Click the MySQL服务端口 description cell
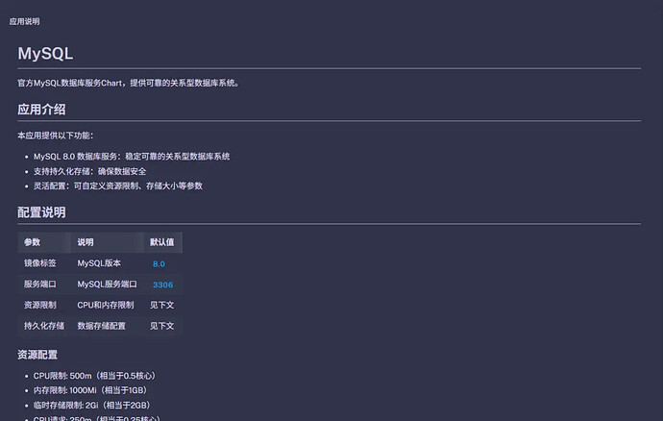The height and width of the screenshot is (421, 663). coord(107,284)
